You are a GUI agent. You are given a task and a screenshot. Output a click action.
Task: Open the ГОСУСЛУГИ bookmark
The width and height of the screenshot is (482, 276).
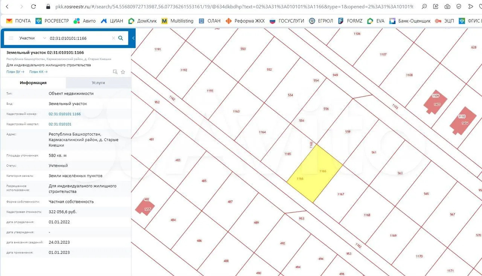pos(287,21)
